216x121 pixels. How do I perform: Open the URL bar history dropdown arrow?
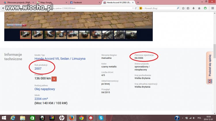click(133, 8)
